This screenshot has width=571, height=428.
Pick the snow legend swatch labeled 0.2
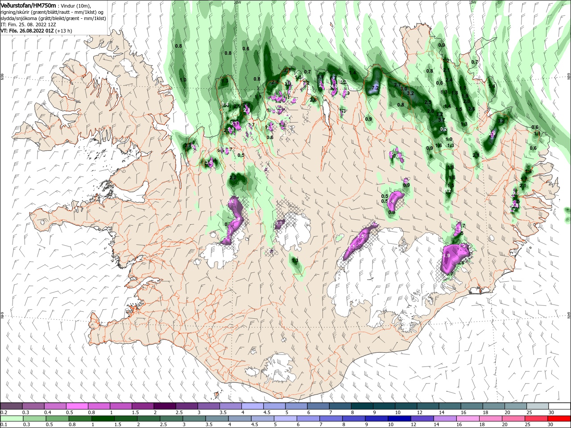(x=12, y=406)
